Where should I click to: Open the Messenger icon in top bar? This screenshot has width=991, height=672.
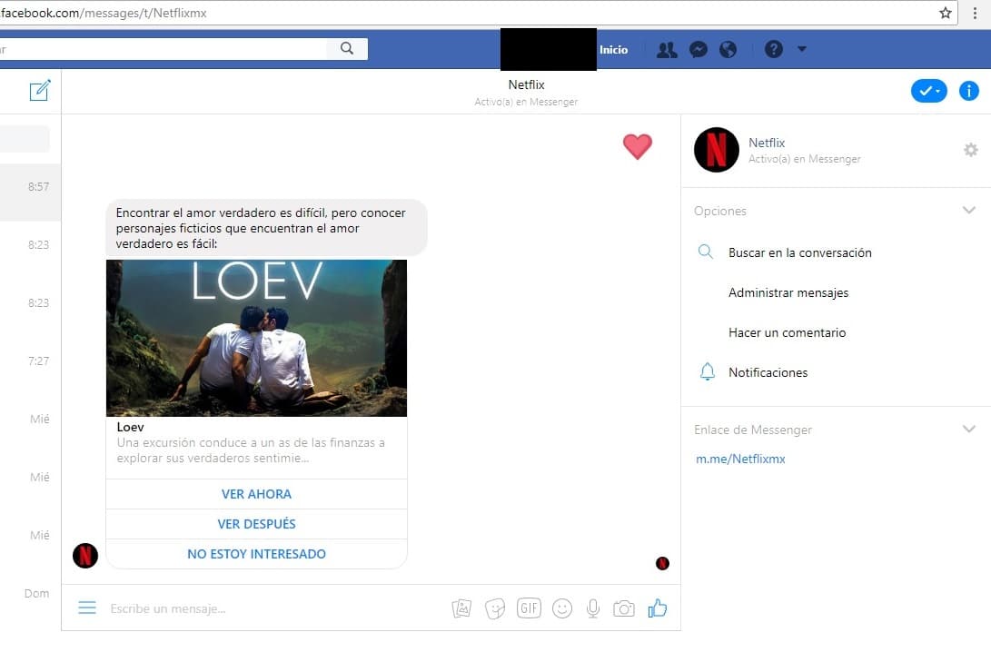point(698,50)
